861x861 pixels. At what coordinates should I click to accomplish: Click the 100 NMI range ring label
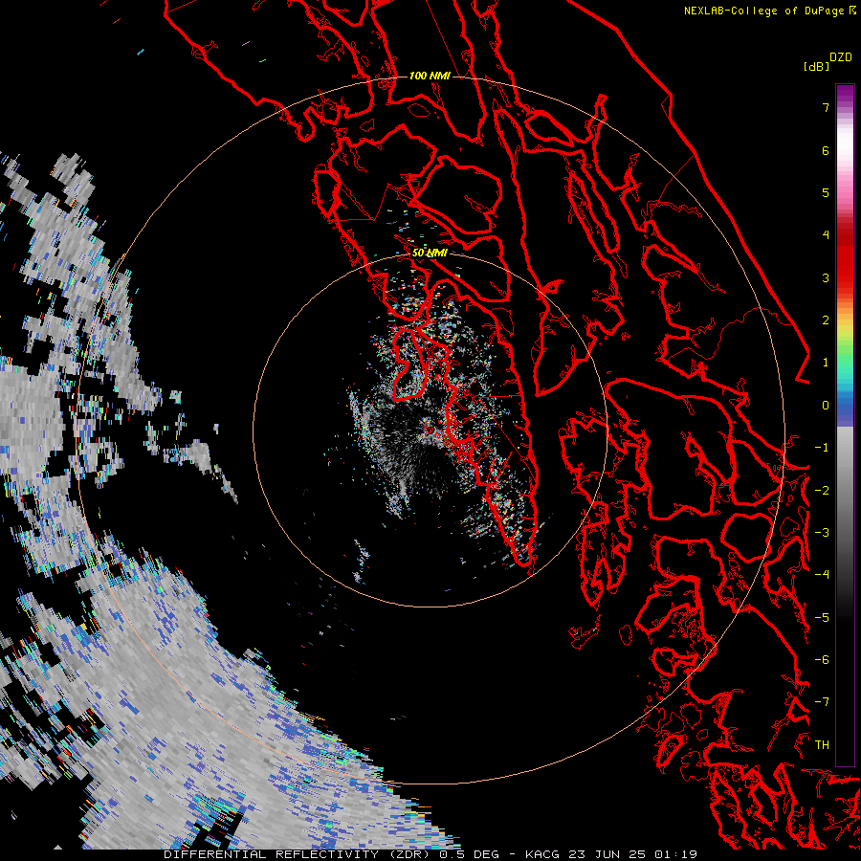point(430,76)
